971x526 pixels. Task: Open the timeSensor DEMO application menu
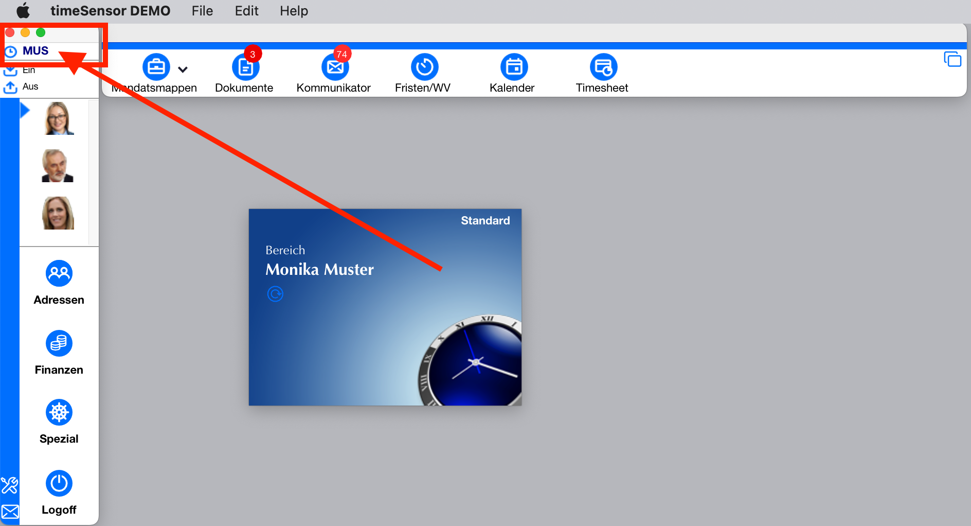coord(110,11)
